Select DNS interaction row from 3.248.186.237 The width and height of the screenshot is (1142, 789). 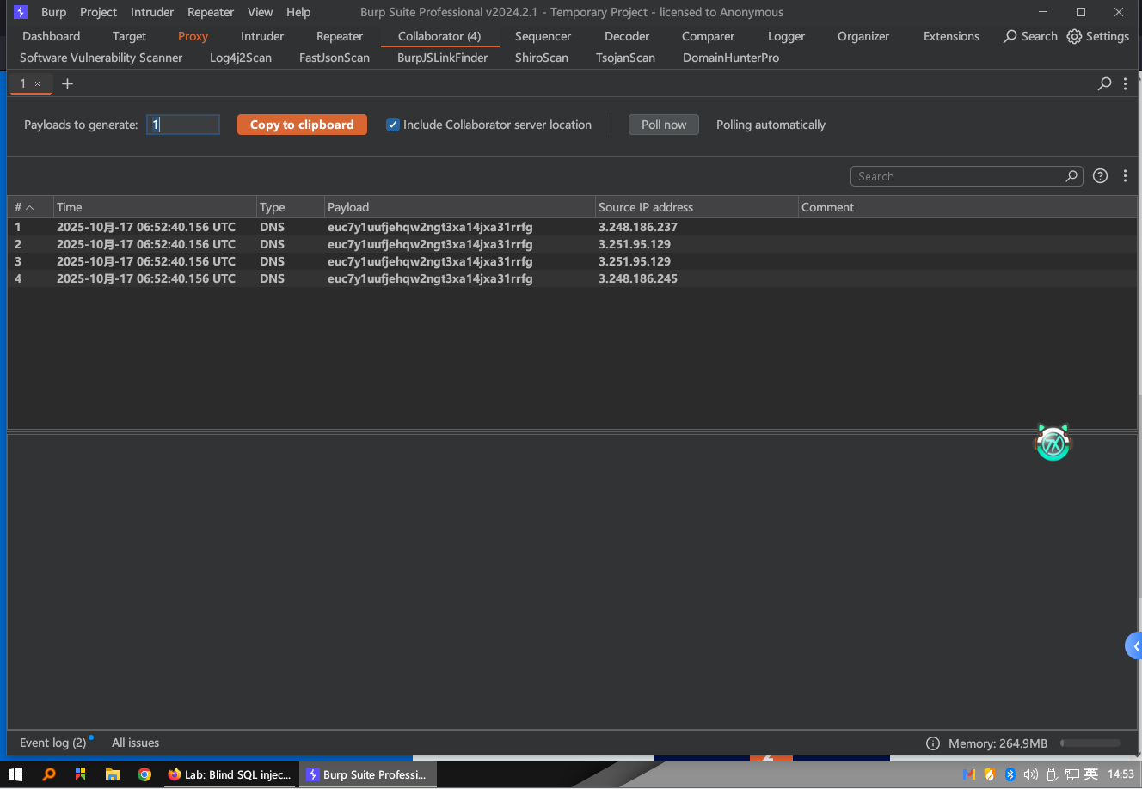pos(572,227)
